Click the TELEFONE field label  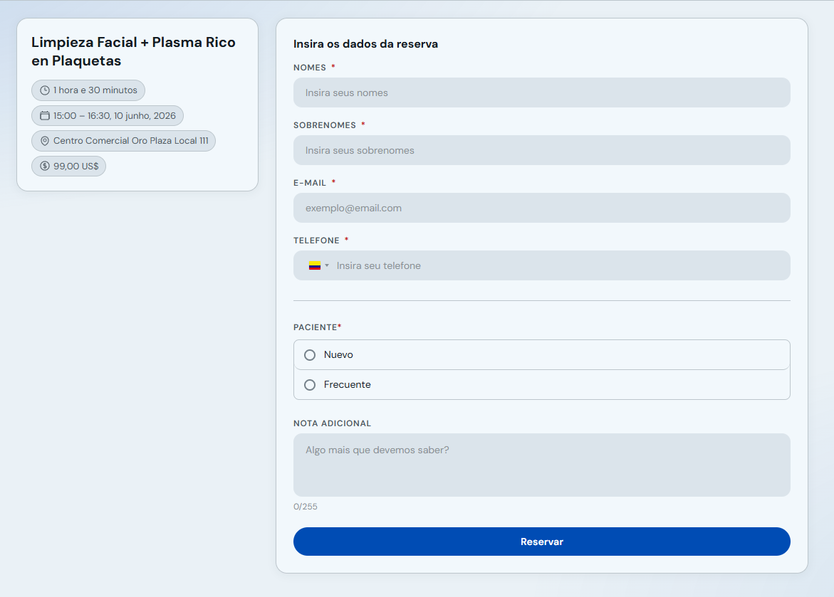click(316, 241)
